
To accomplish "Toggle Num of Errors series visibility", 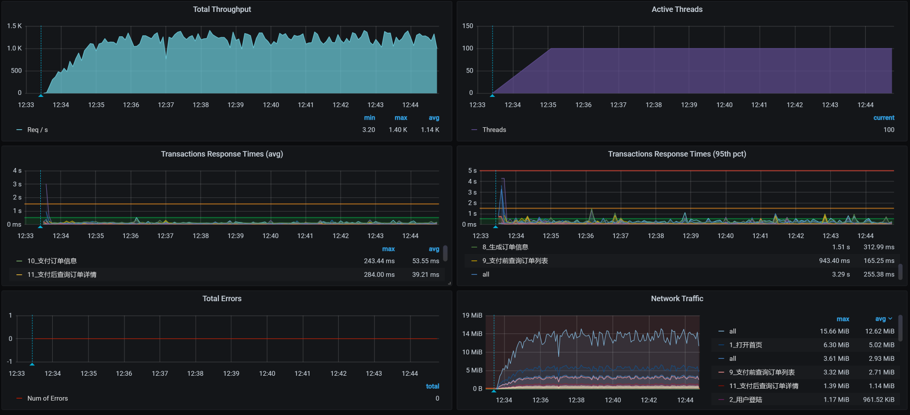I will coord(47,399).
